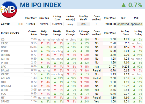145x104 pixels.
Task: Click BALAI weekly change red down arrow
Action: (55, 70)
